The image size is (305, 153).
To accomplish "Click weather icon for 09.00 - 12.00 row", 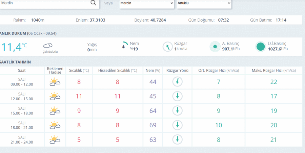I will point(55,82).
